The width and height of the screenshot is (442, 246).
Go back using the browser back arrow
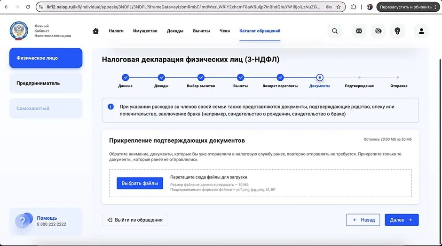pyautogui.click(x=7, y=7)
